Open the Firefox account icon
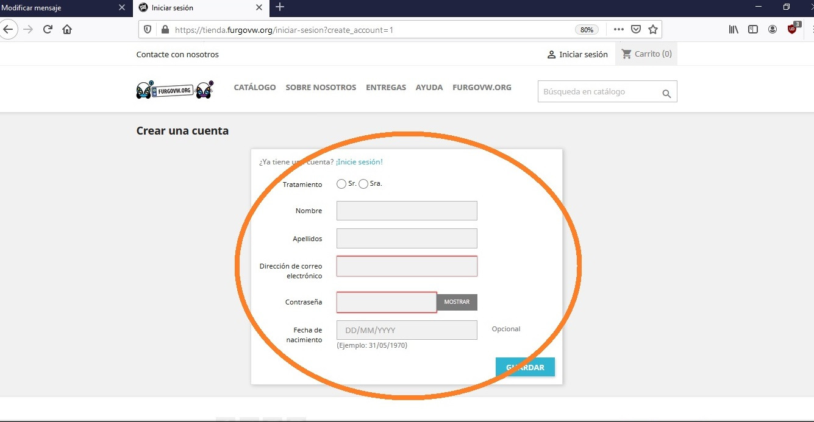814x422 pixels. click(773, 29)
